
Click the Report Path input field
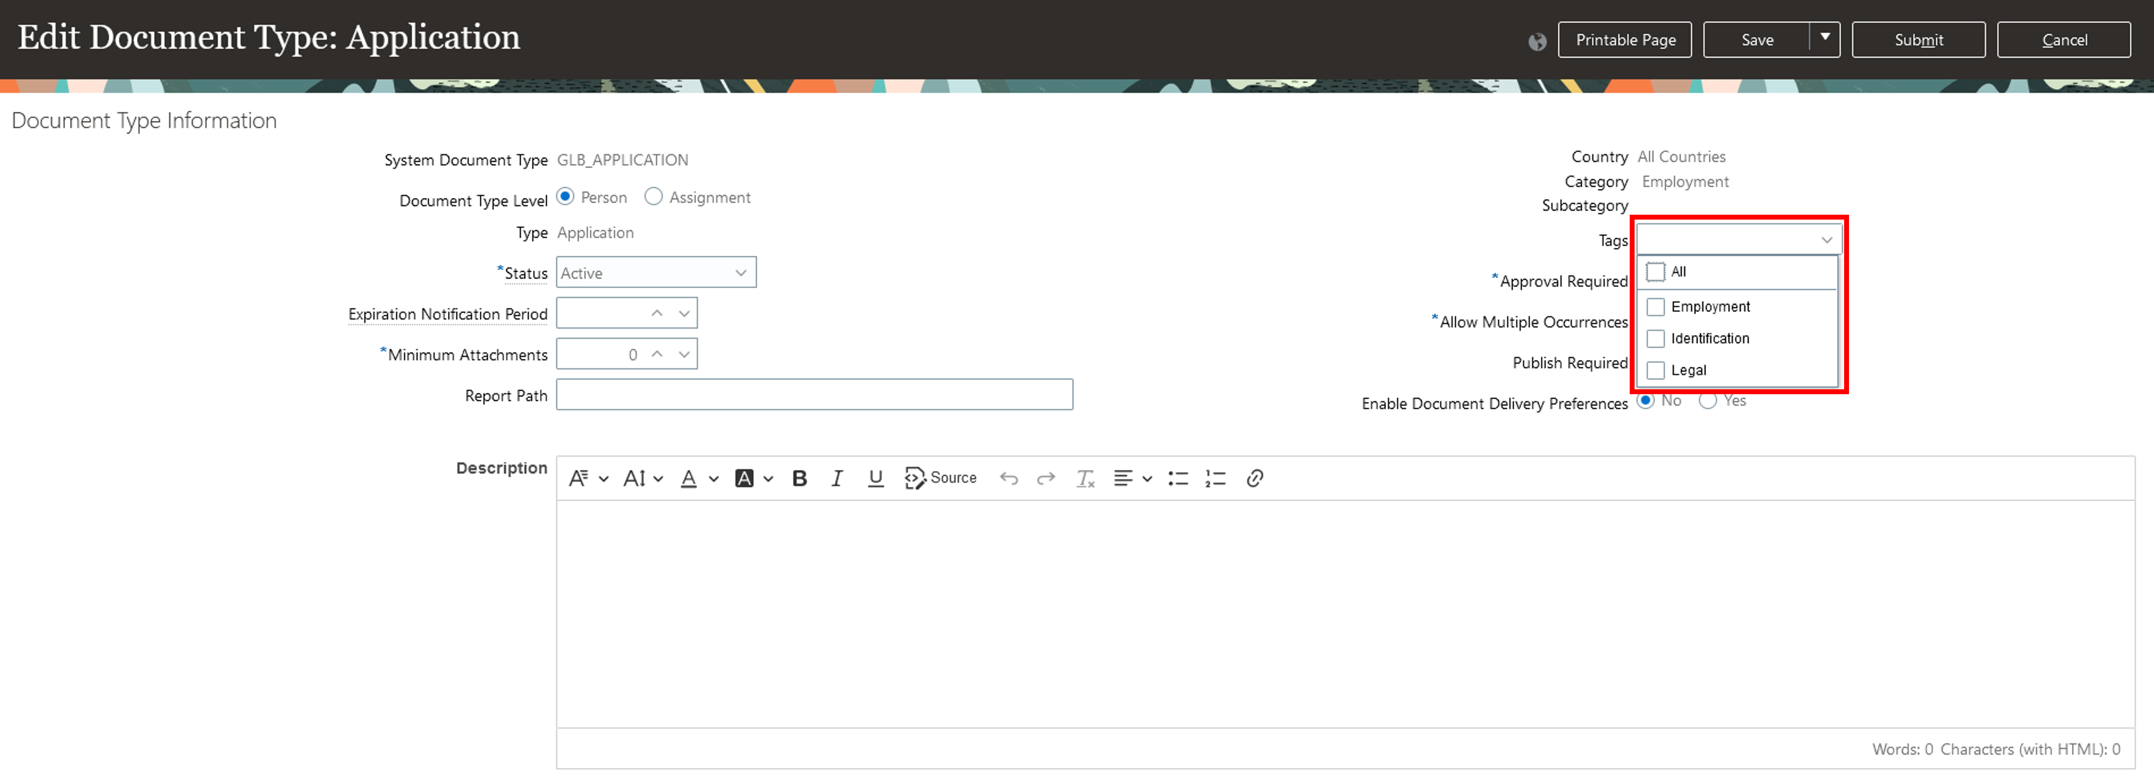pyautogui.click(x=814, y=394)
